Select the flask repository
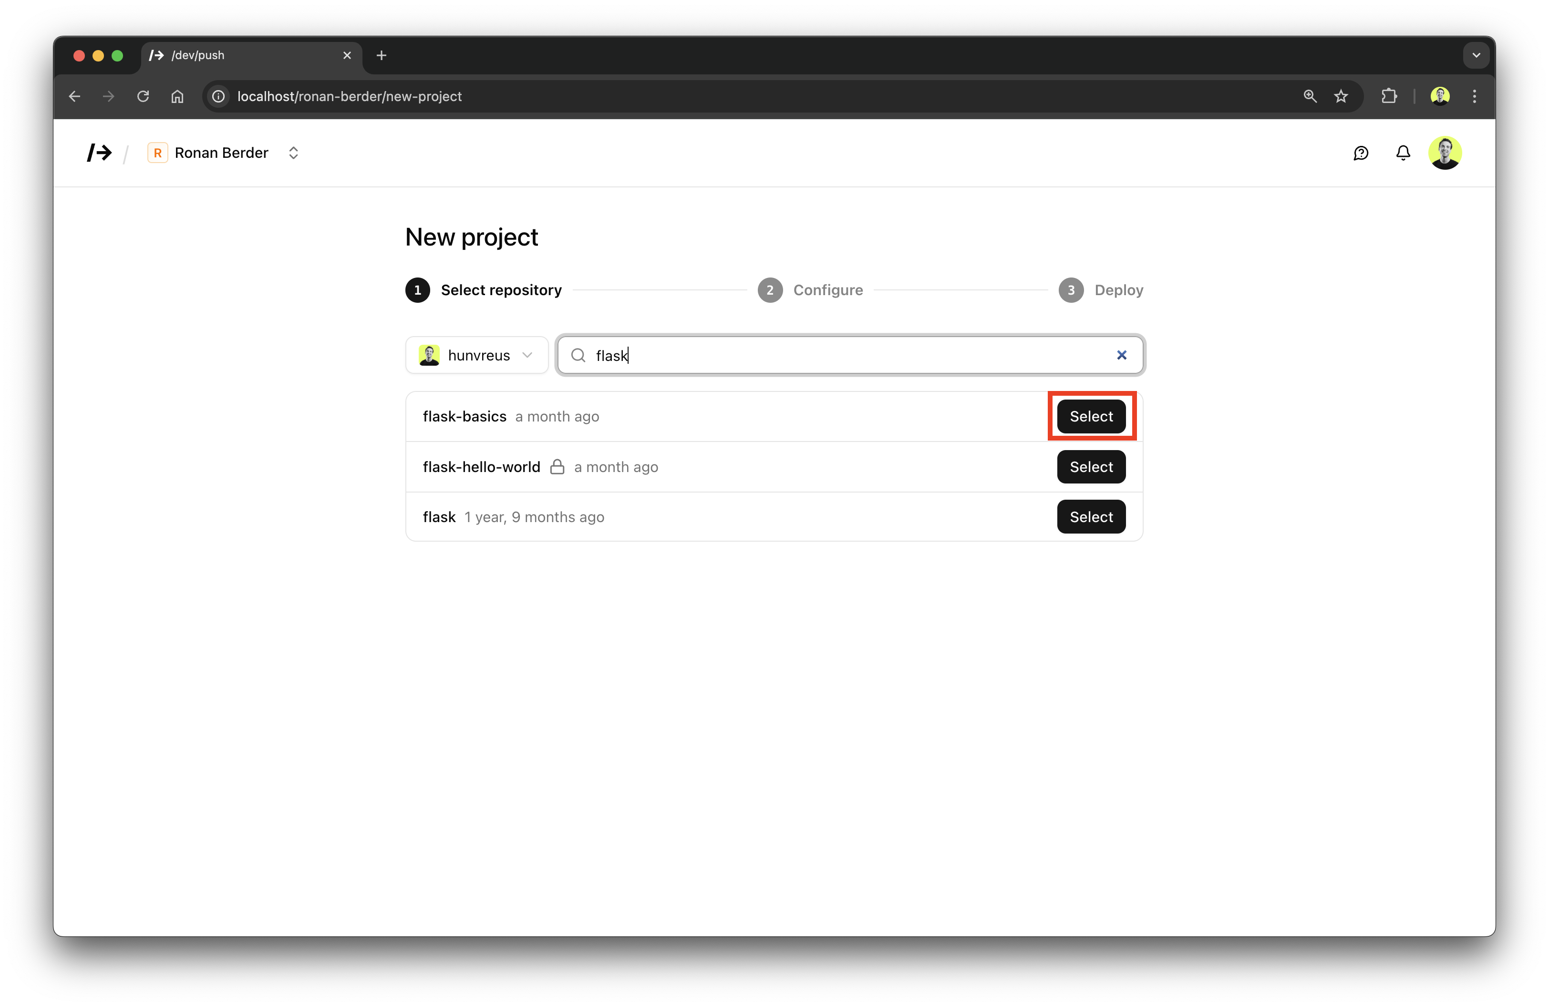1549x1007 pixels. coord(1091,516)
